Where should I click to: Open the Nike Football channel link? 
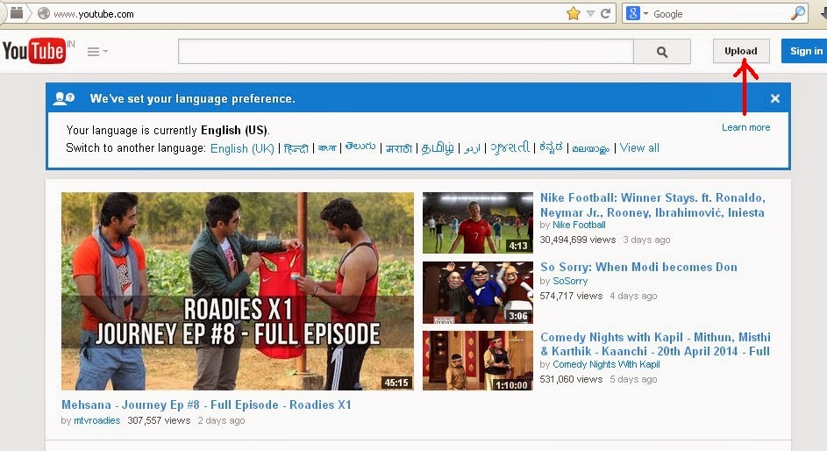[x=579, y=225]
